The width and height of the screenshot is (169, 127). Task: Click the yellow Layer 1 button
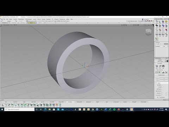click(x=31, y=23)
